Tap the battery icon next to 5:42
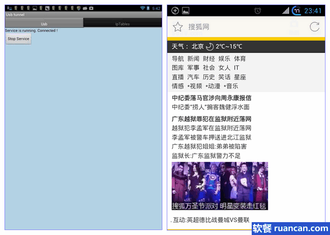The image size is (330, 235). [x=148, y=8]
